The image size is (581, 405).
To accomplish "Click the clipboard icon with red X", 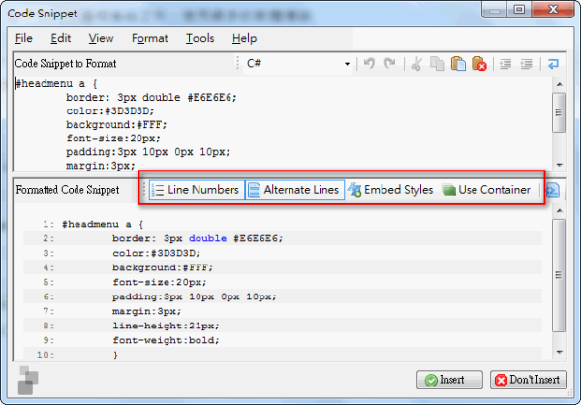I will click(x=478, y=64).
